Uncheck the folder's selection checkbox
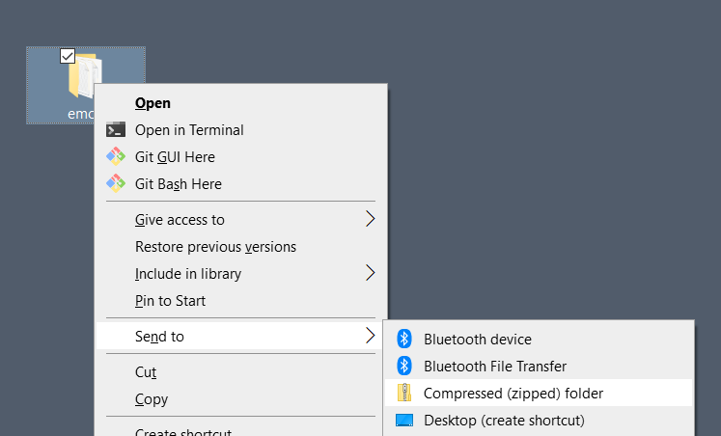Screen dimensions: 721x436 (67, 56)
